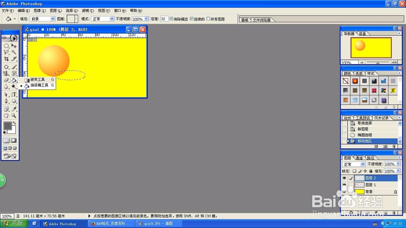Select the Move tool in toolbox
The image size is (406, 228).
tap(14, 46)
